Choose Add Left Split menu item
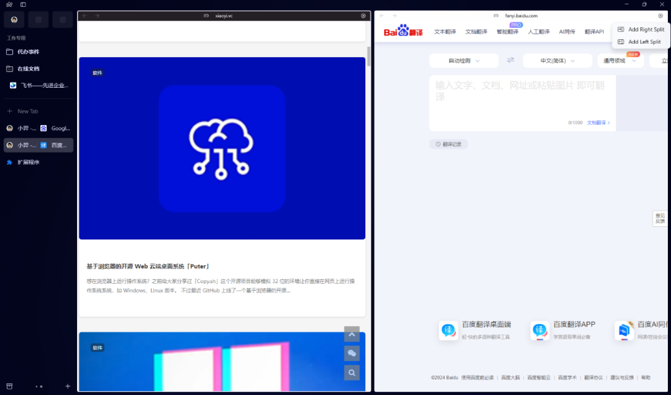The image size is (671, 395). pyautogui.click(x=641, y=42)
